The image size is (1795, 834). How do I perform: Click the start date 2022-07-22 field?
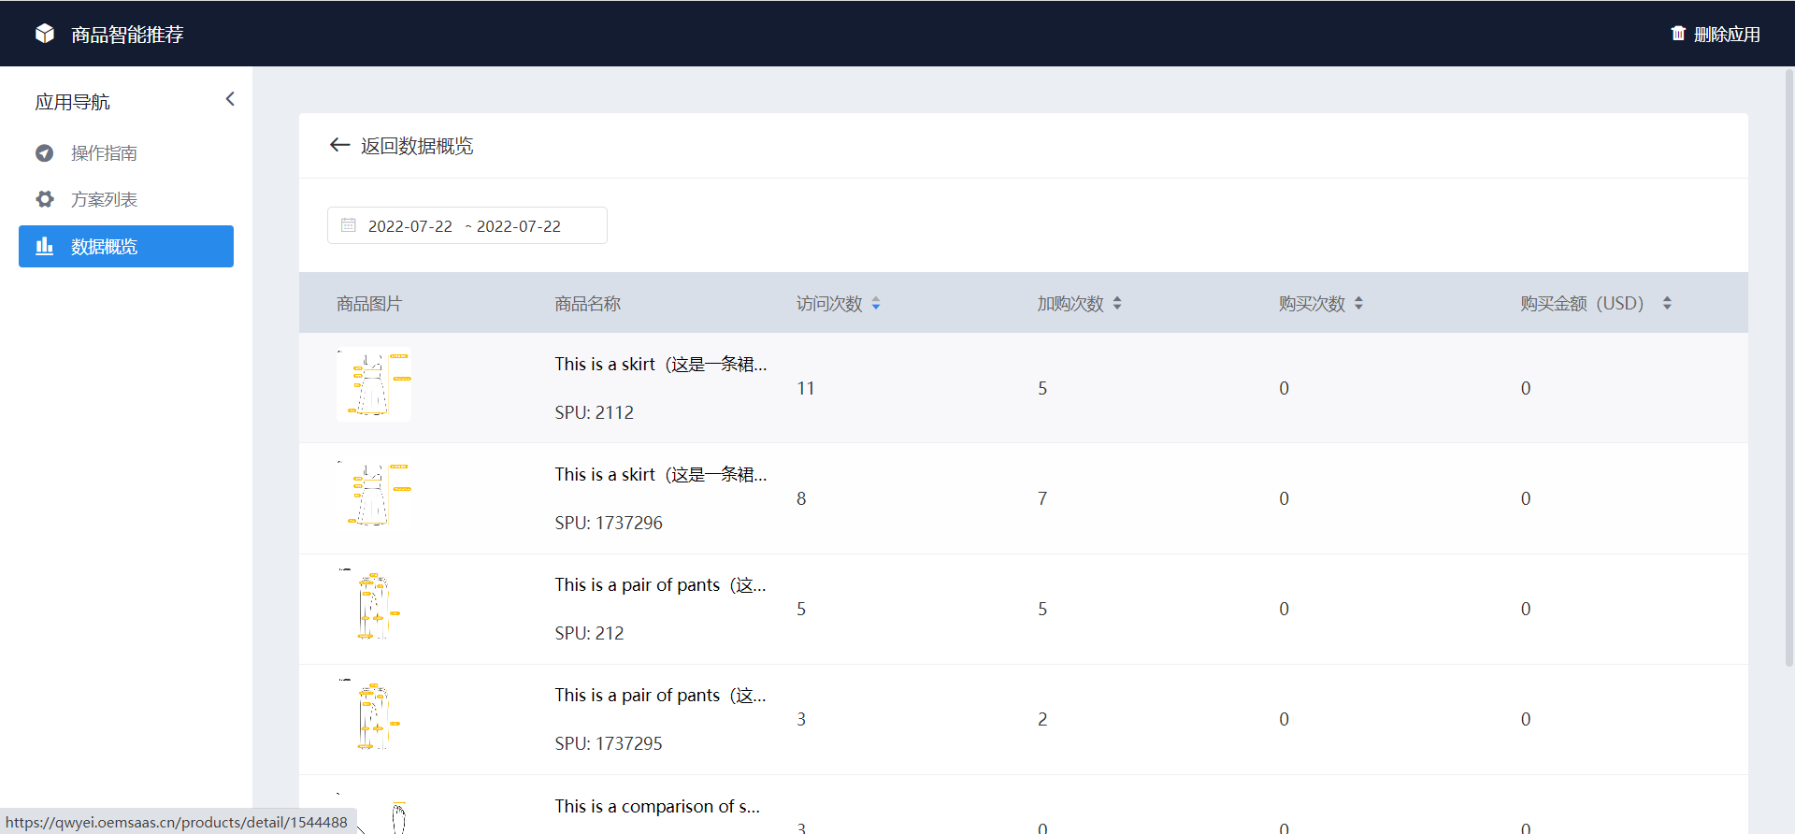pyautogui.click(x=409, y=226)
